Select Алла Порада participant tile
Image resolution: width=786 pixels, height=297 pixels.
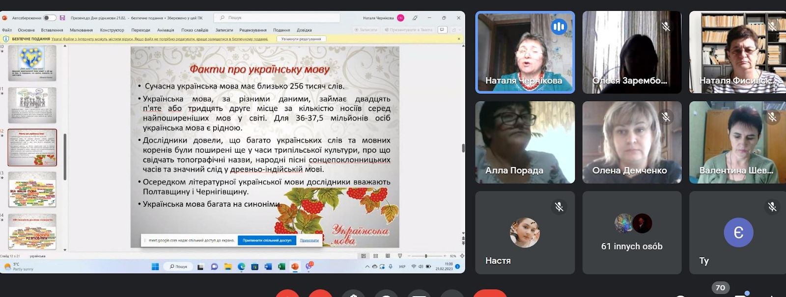[525, 142]
